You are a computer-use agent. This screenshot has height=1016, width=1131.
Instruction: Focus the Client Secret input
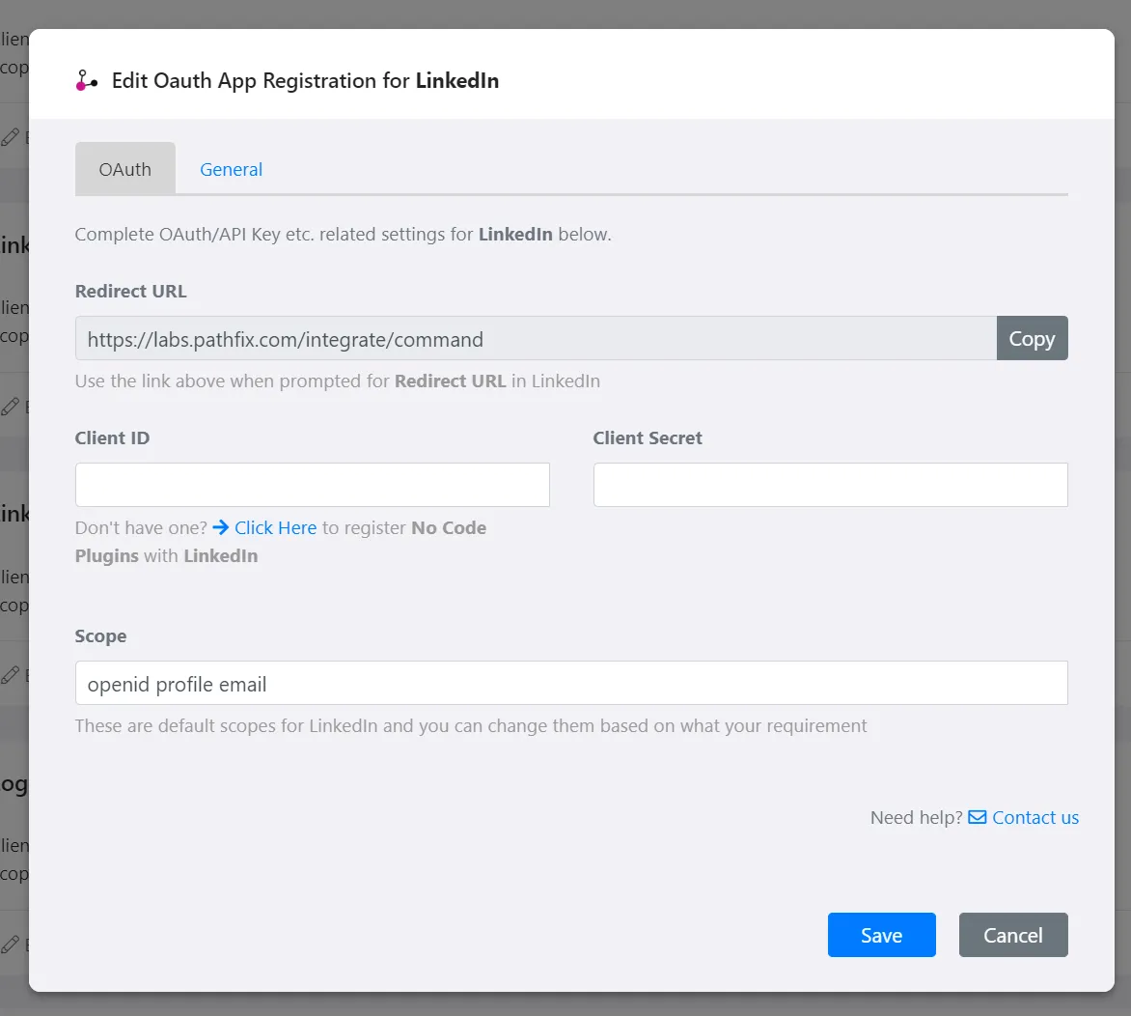[830, 485]
